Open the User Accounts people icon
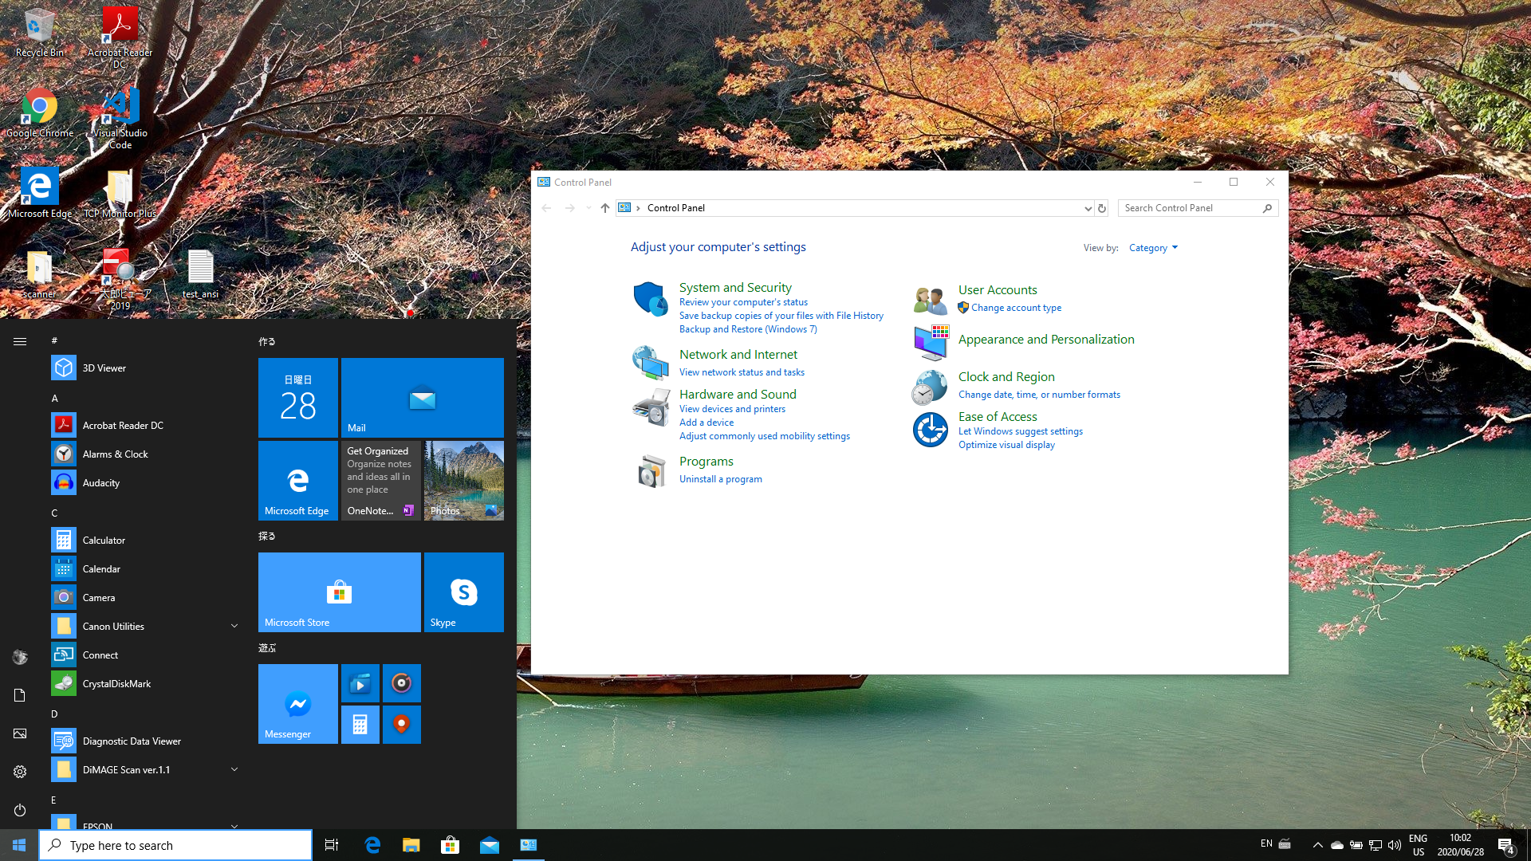 930,301
